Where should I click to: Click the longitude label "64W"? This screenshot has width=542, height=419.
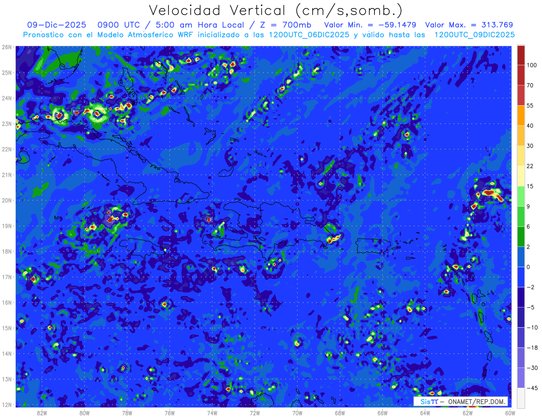pyautogui.click(x=425, y=413)
